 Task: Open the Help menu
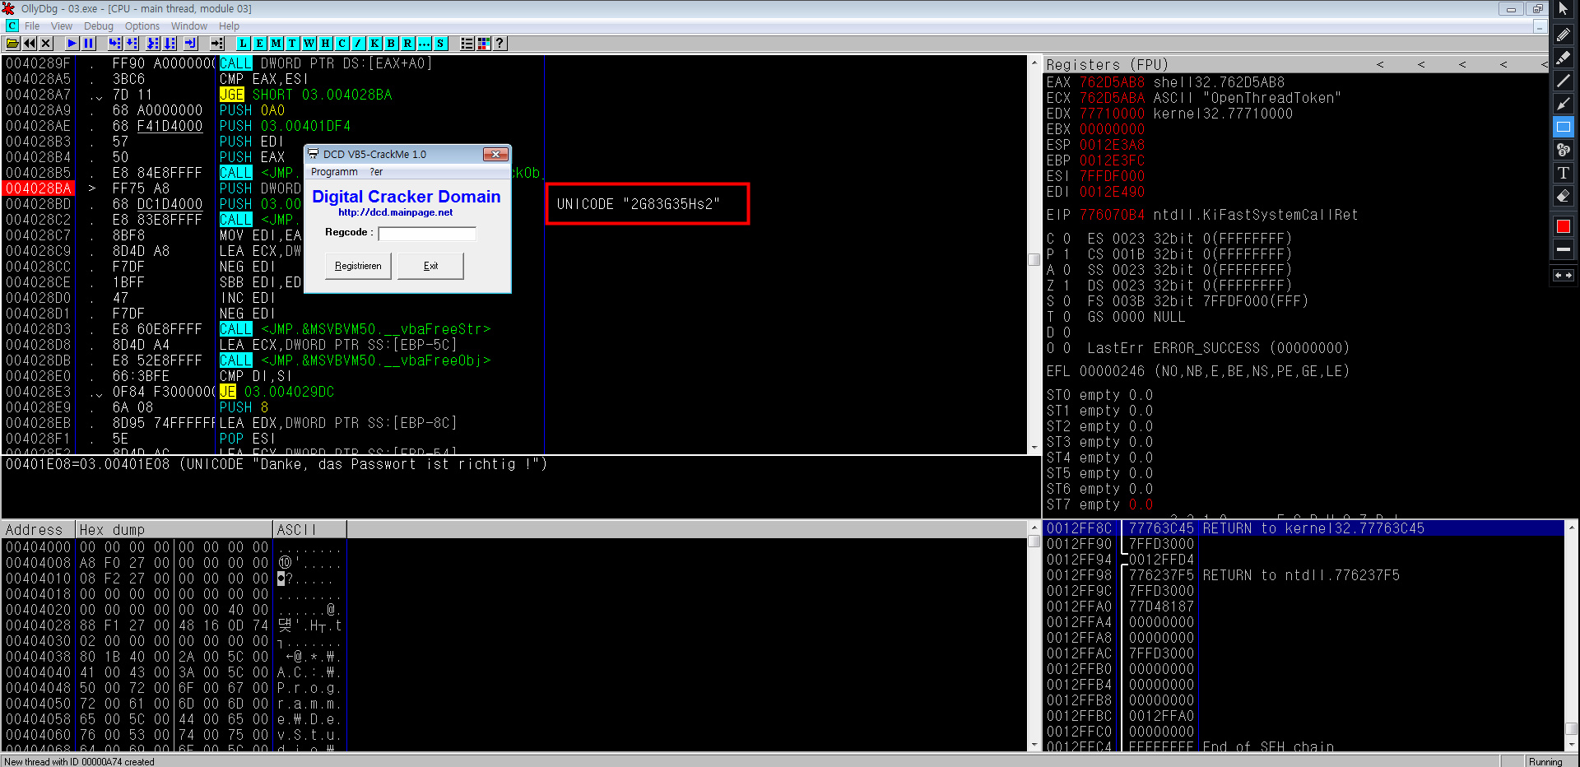click(x=229, y=26)
